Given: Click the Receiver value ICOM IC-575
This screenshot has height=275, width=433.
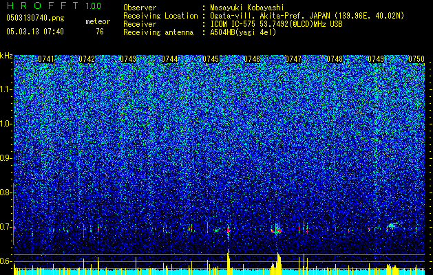Looking at the screenshot, I should pos(276,24).
